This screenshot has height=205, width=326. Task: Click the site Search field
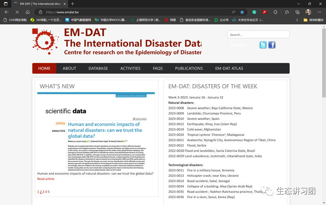[x=258, y=35]
